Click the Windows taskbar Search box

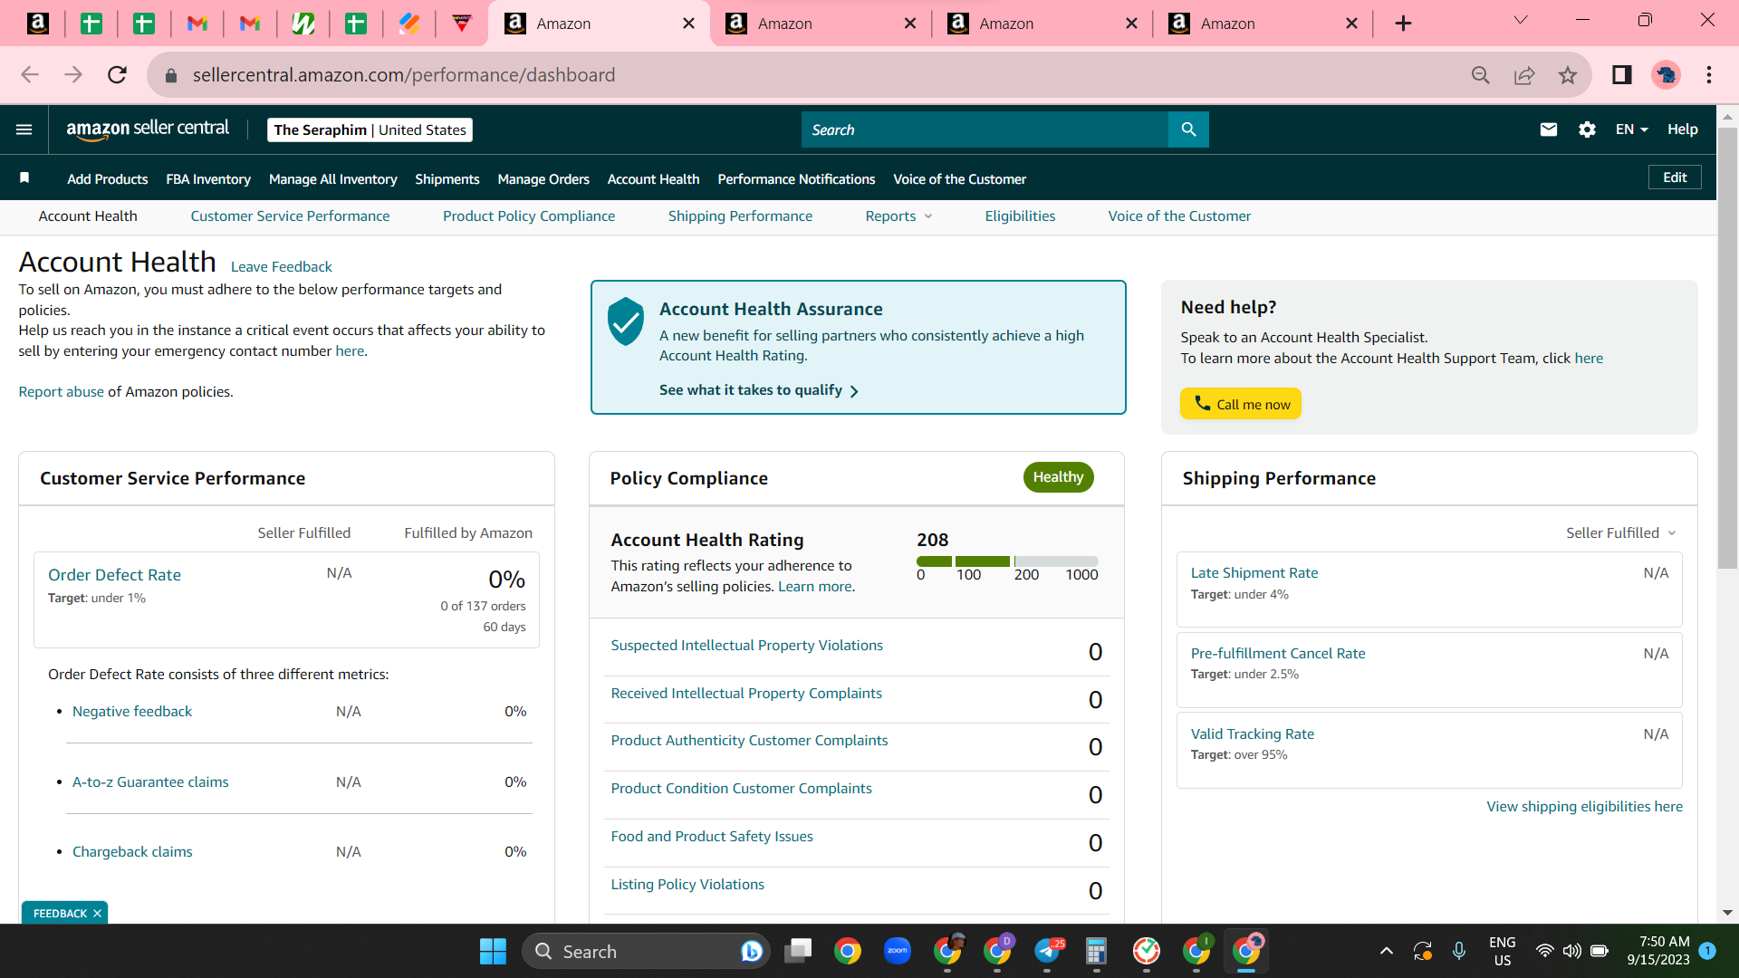click(646, 951)
